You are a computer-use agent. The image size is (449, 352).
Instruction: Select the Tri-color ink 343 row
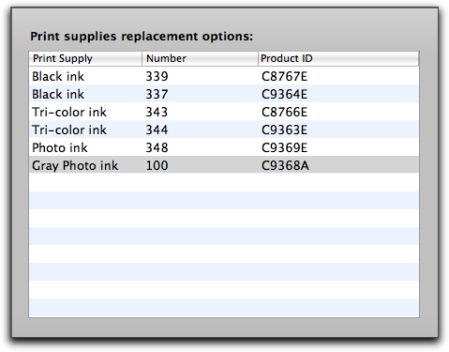click(224, 112)
